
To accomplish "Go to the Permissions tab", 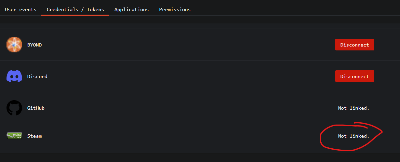I will click(x=175, y=9).
